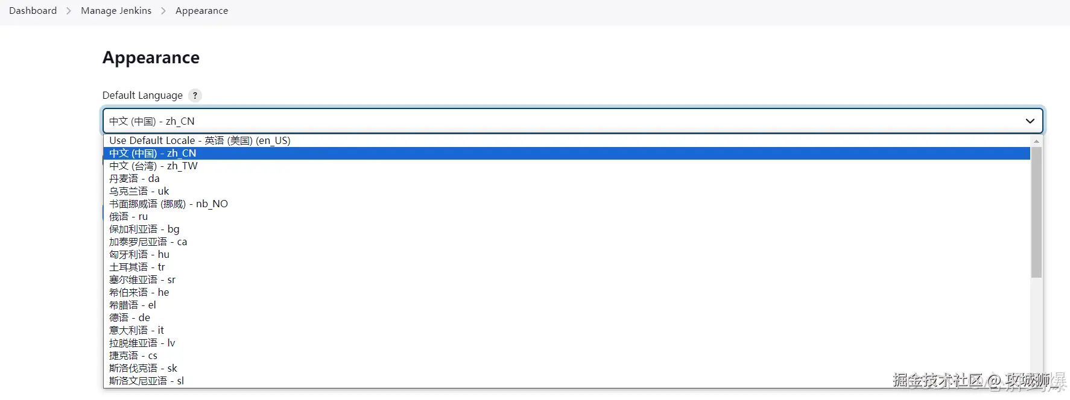Select the de language option
The width and height of the screenshot is (1070, 400).
pos(130,317)
